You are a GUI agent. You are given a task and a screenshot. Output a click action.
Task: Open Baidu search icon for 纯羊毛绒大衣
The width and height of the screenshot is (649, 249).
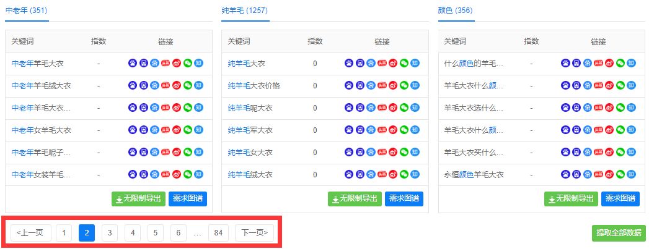click(x=349, y=174)
